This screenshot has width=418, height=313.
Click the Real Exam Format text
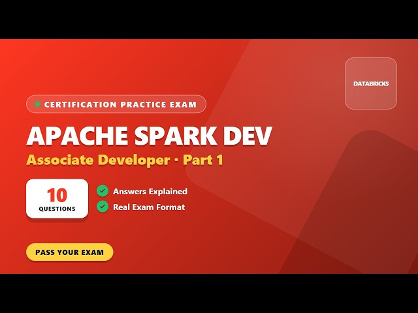[149, 207]
